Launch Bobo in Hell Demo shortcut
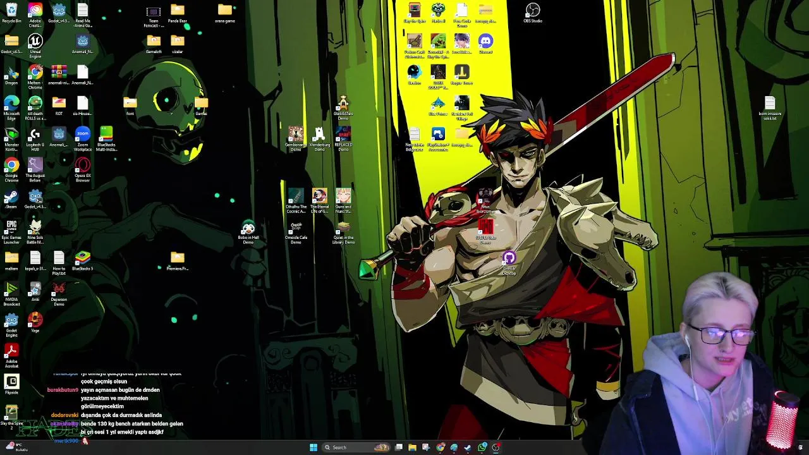This screenshot has width=809, height=455. [248, 232]
